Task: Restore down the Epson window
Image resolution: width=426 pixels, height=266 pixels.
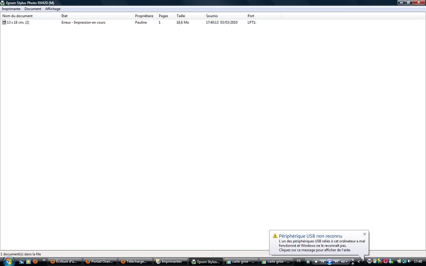Action: coord(409,2)
